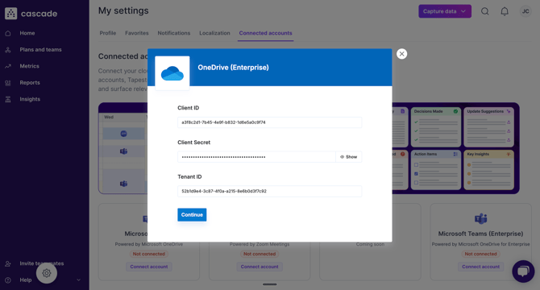
Task: Click the Decisions Made card thumbnail
Action: click(x=436, y=126)
